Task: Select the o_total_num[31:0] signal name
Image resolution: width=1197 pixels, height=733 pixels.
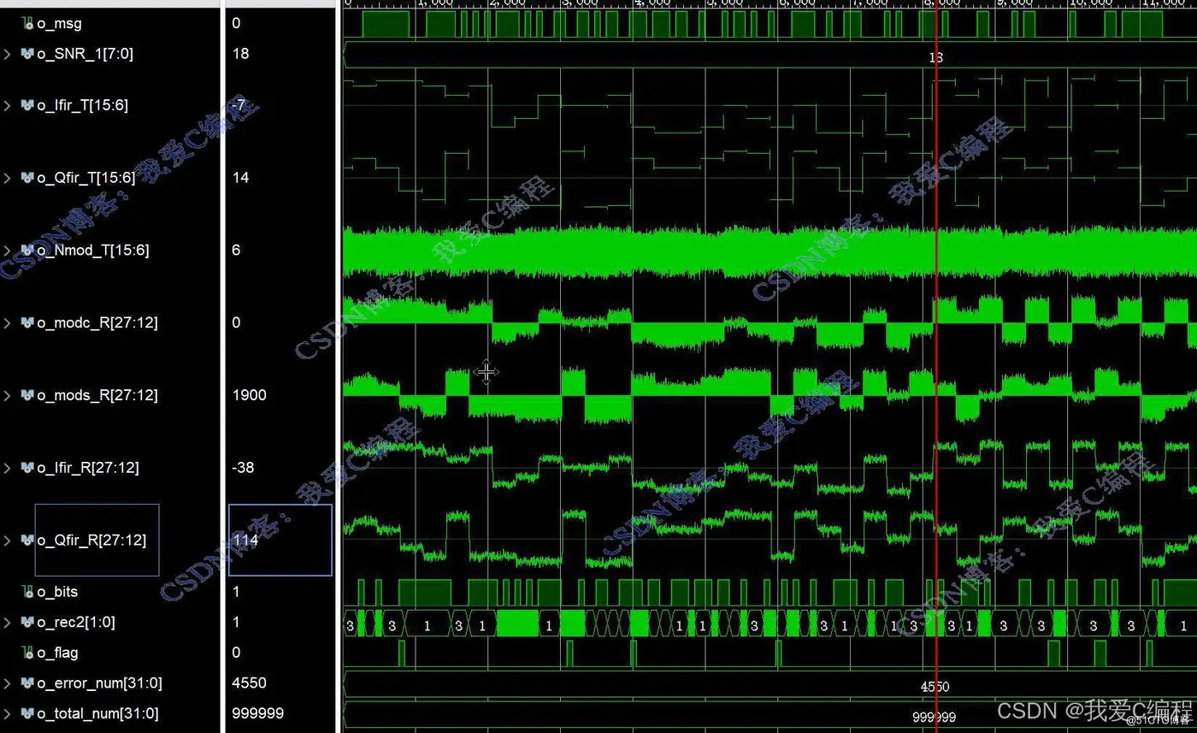Action: pos(97,713)
